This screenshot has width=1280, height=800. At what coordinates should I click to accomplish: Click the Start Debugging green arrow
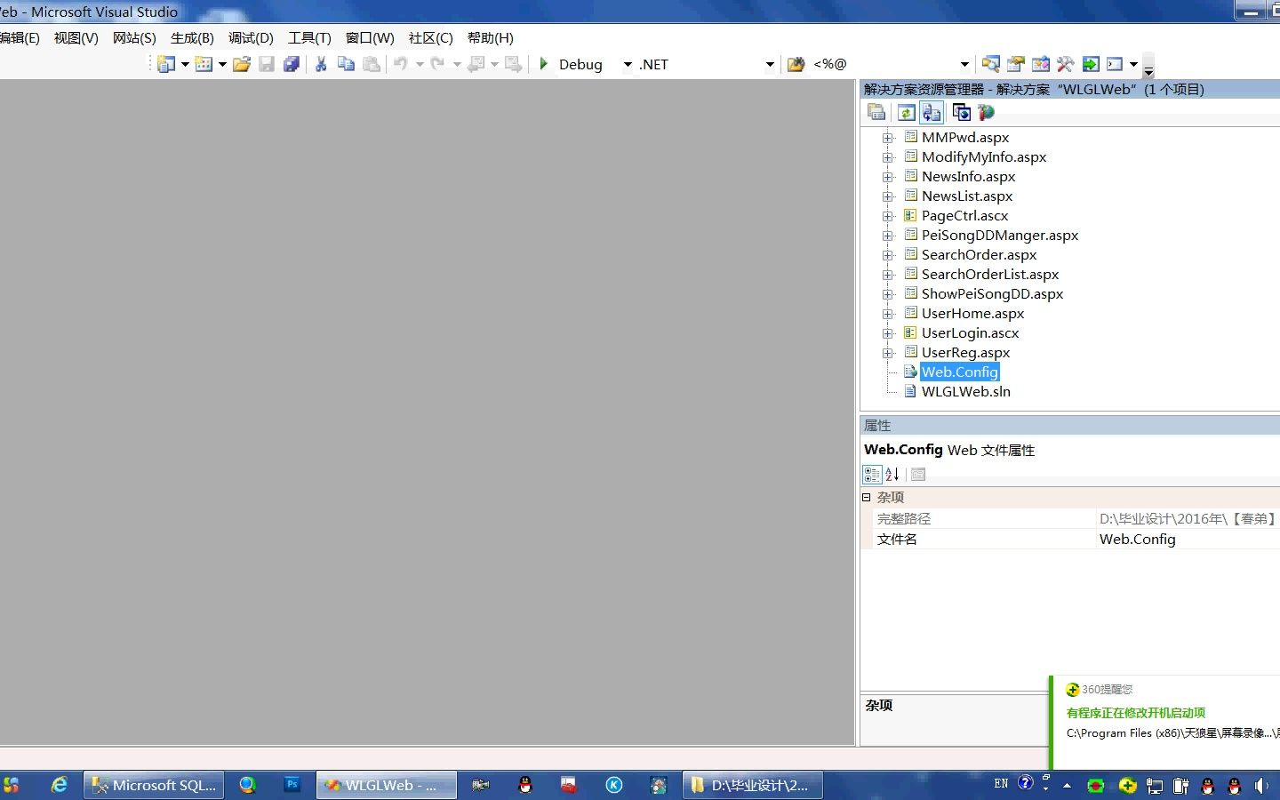click(543, 63)
